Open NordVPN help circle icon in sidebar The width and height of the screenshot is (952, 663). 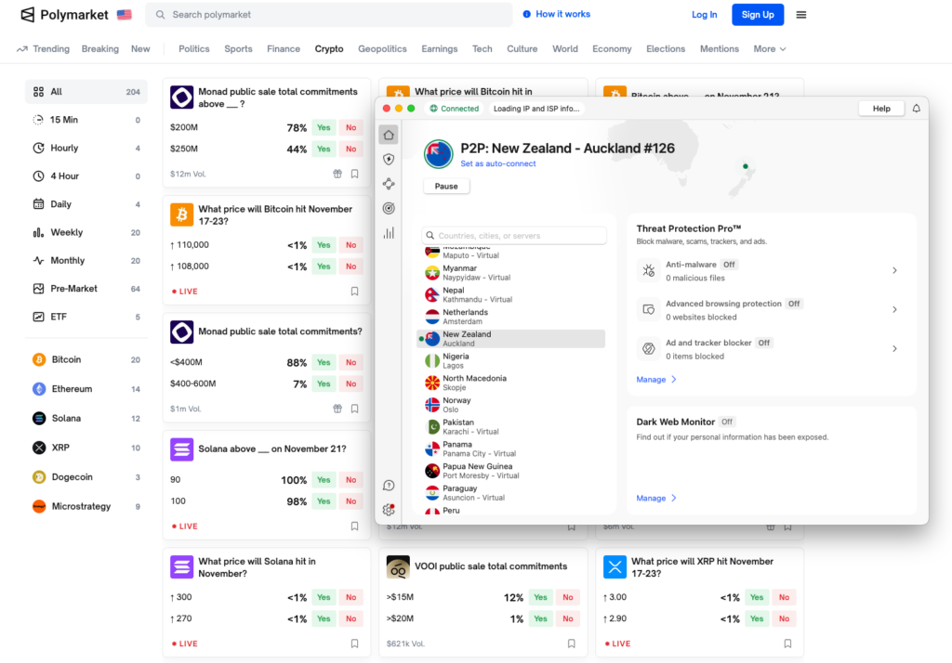click(389, 486)
